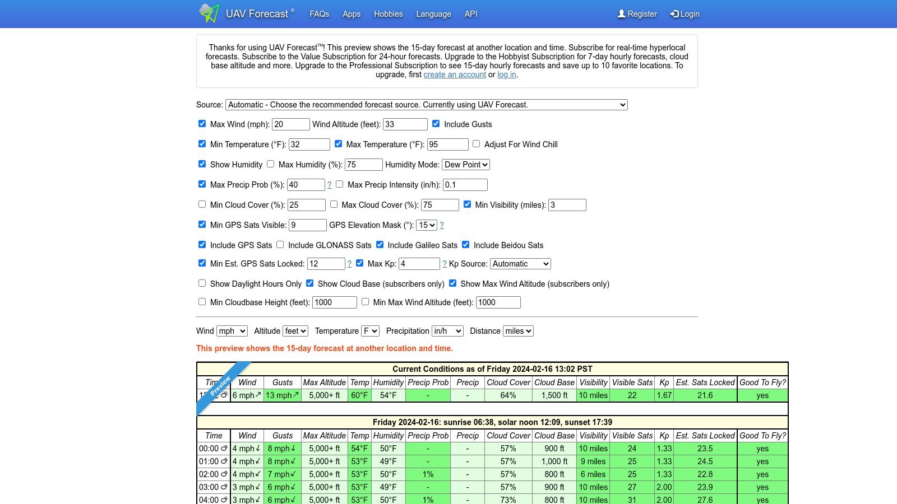Click the UAV Forecast title text
The height and width of the screenshot is (504, 897).
point(257,14)
